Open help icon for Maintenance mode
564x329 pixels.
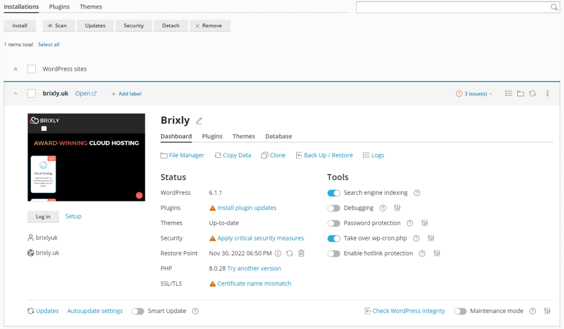pos(533,311)
